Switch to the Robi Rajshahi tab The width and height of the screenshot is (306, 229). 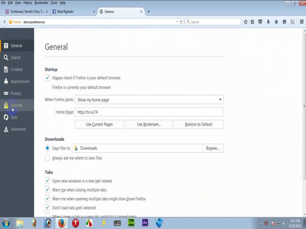(x=73, y=12)
